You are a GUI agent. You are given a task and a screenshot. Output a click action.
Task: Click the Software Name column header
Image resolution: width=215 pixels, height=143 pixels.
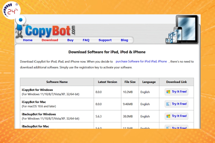(57, 82)
